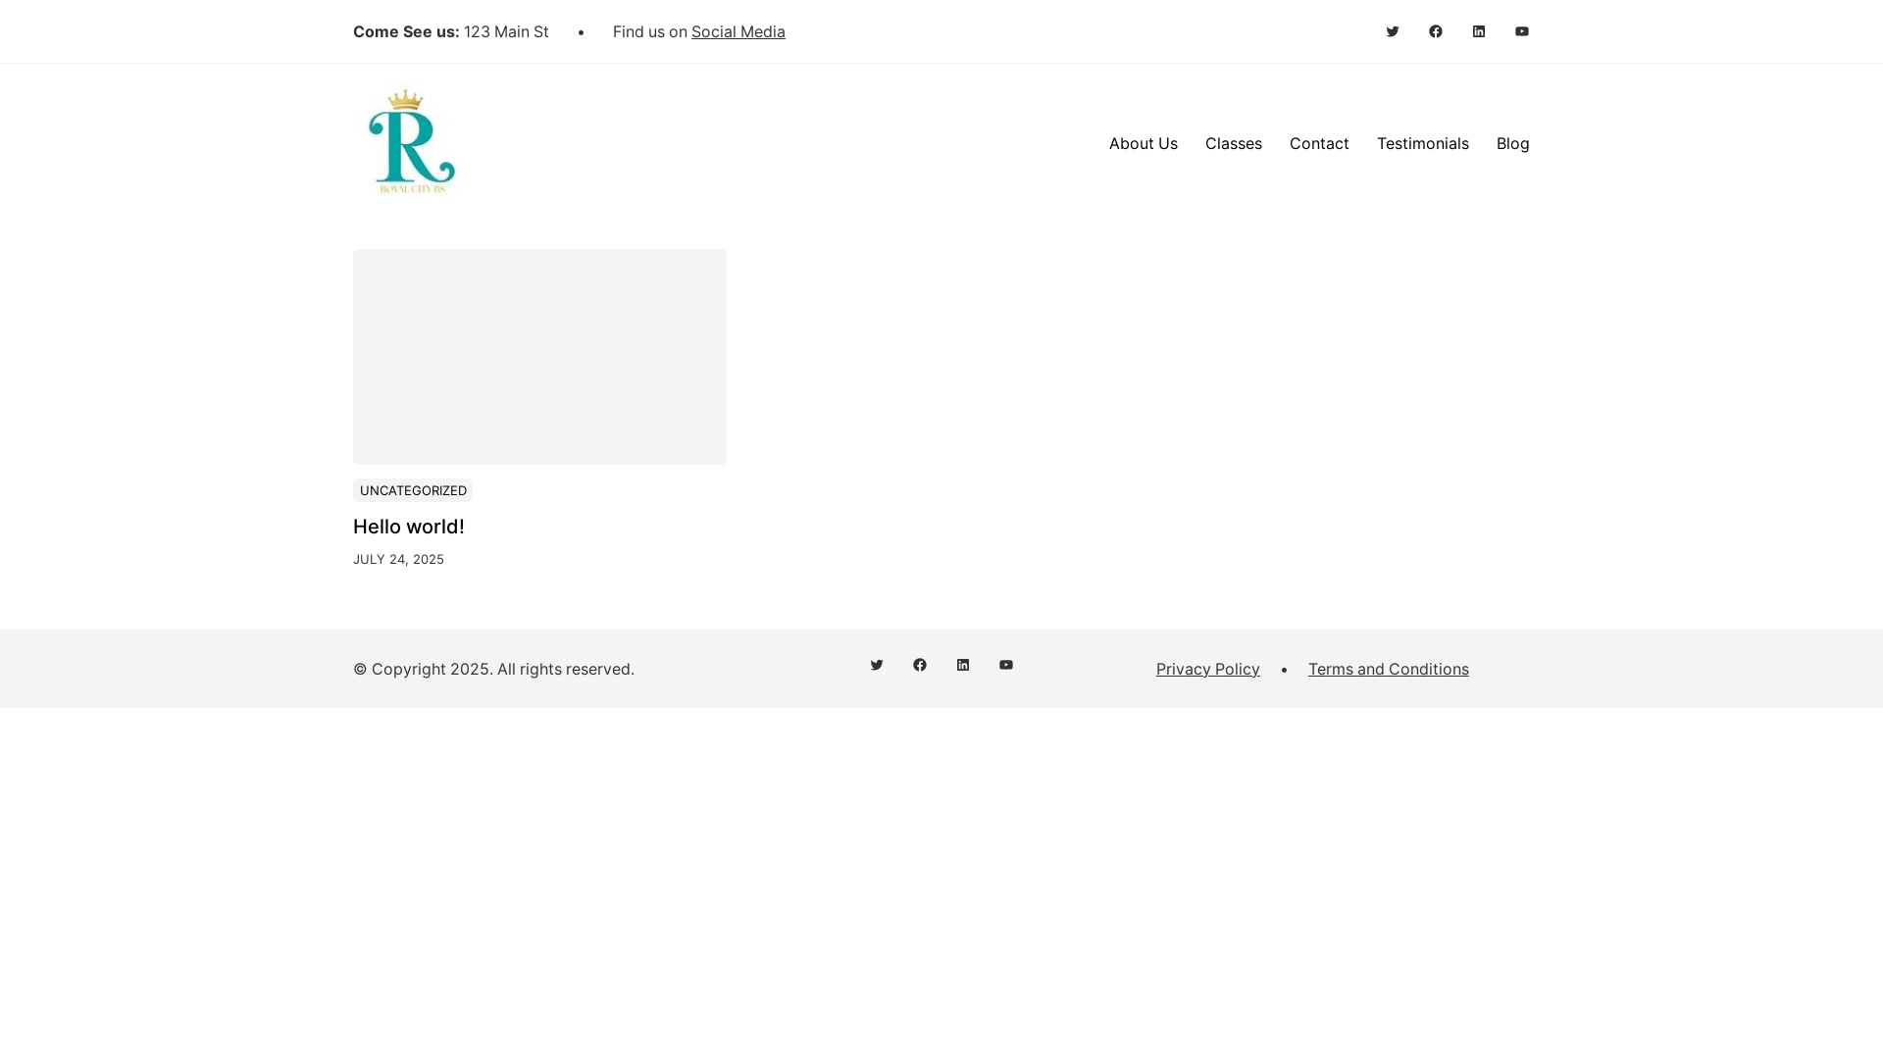Click the Copyright 2025 footer text
The image size is (1883, 1059).
point(493,669)
